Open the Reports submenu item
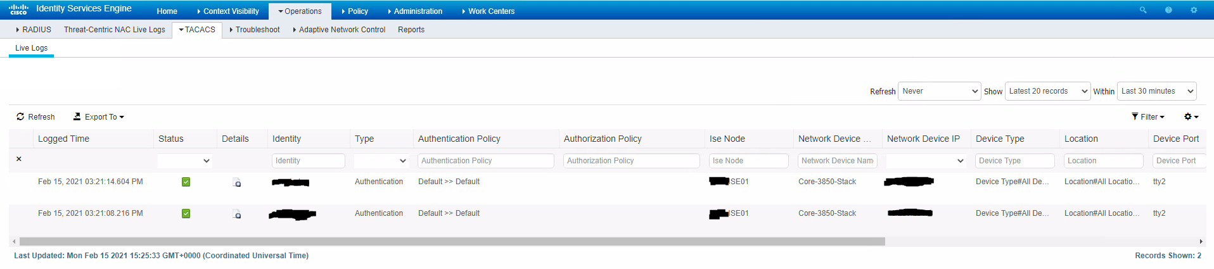1214x269 pixels. [411, 30]
